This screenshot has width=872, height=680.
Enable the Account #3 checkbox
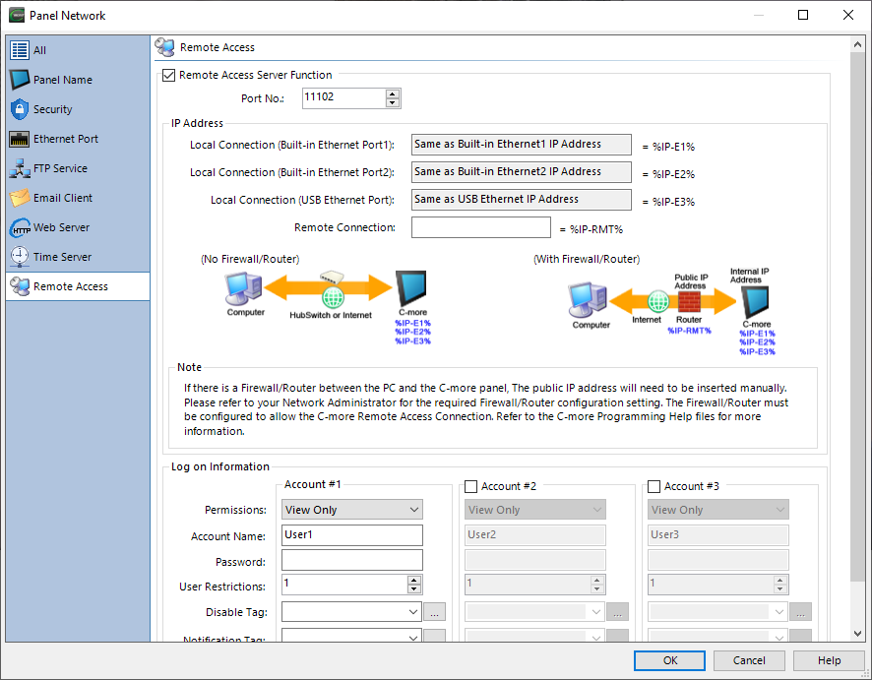point(654,486)
